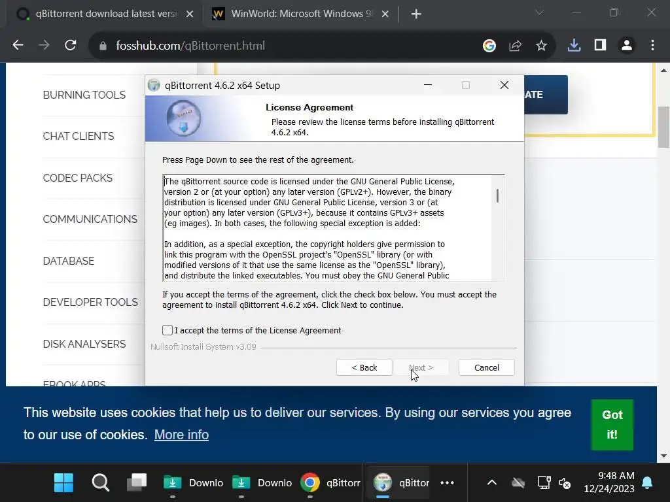Viewport: 670px width, 502px height.
Task: Click the Google icon in address bar
Action: 489,45
